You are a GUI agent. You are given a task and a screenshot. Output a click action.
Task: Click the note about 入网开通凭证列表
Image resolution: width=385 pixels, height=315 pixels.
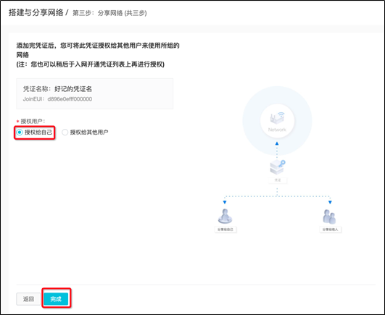click(x=91, y=64)
